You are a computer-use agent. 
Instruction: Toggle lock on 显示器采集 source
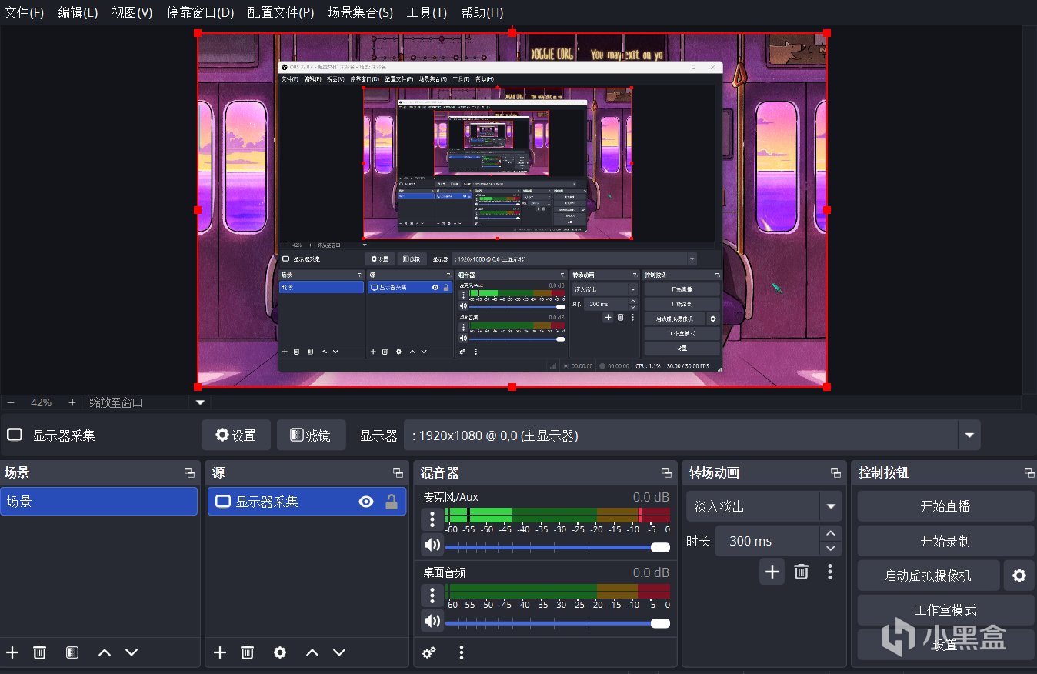[392, 502]
